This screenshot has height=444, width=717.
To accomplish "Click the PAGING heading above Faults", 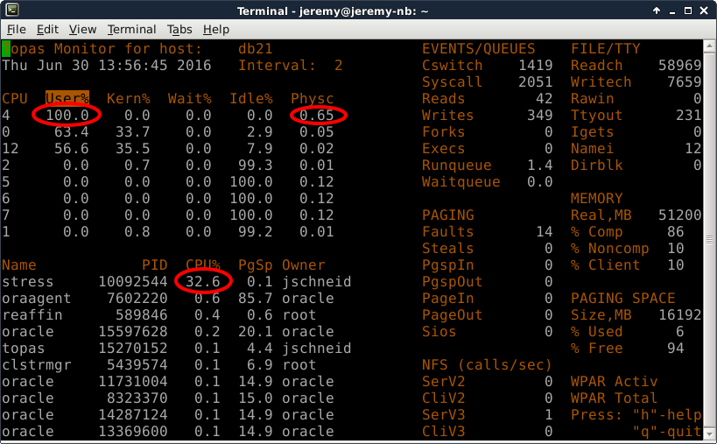I will pos(447,215).
